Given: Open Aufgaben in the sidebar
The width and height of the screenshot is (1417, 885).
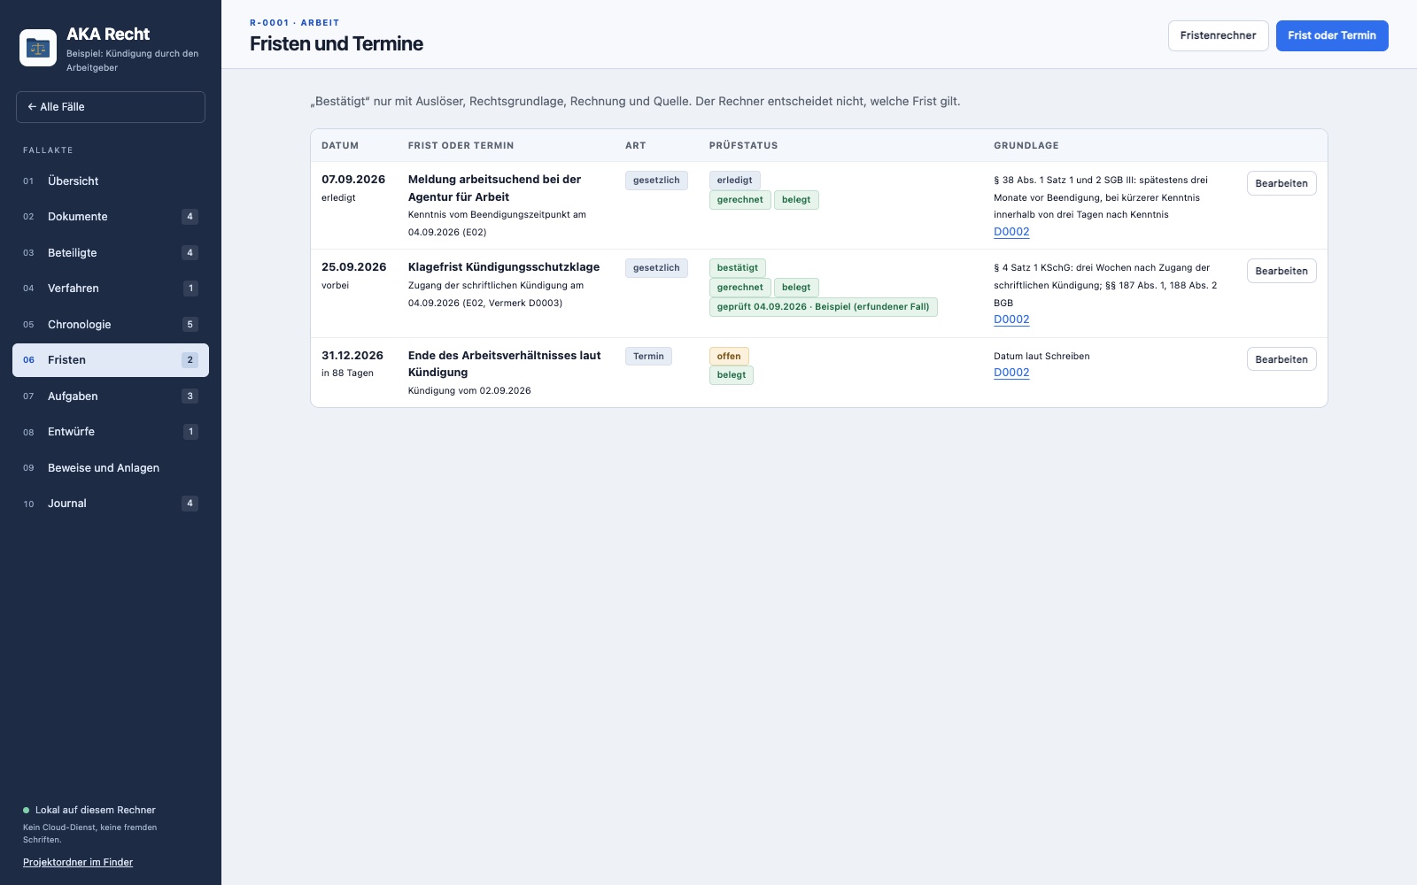Looking at the screenshot, I should [111, 396].
